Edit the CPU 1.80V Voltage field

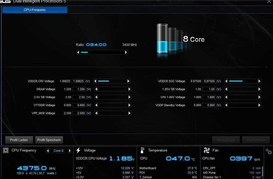tap(209, 97)
